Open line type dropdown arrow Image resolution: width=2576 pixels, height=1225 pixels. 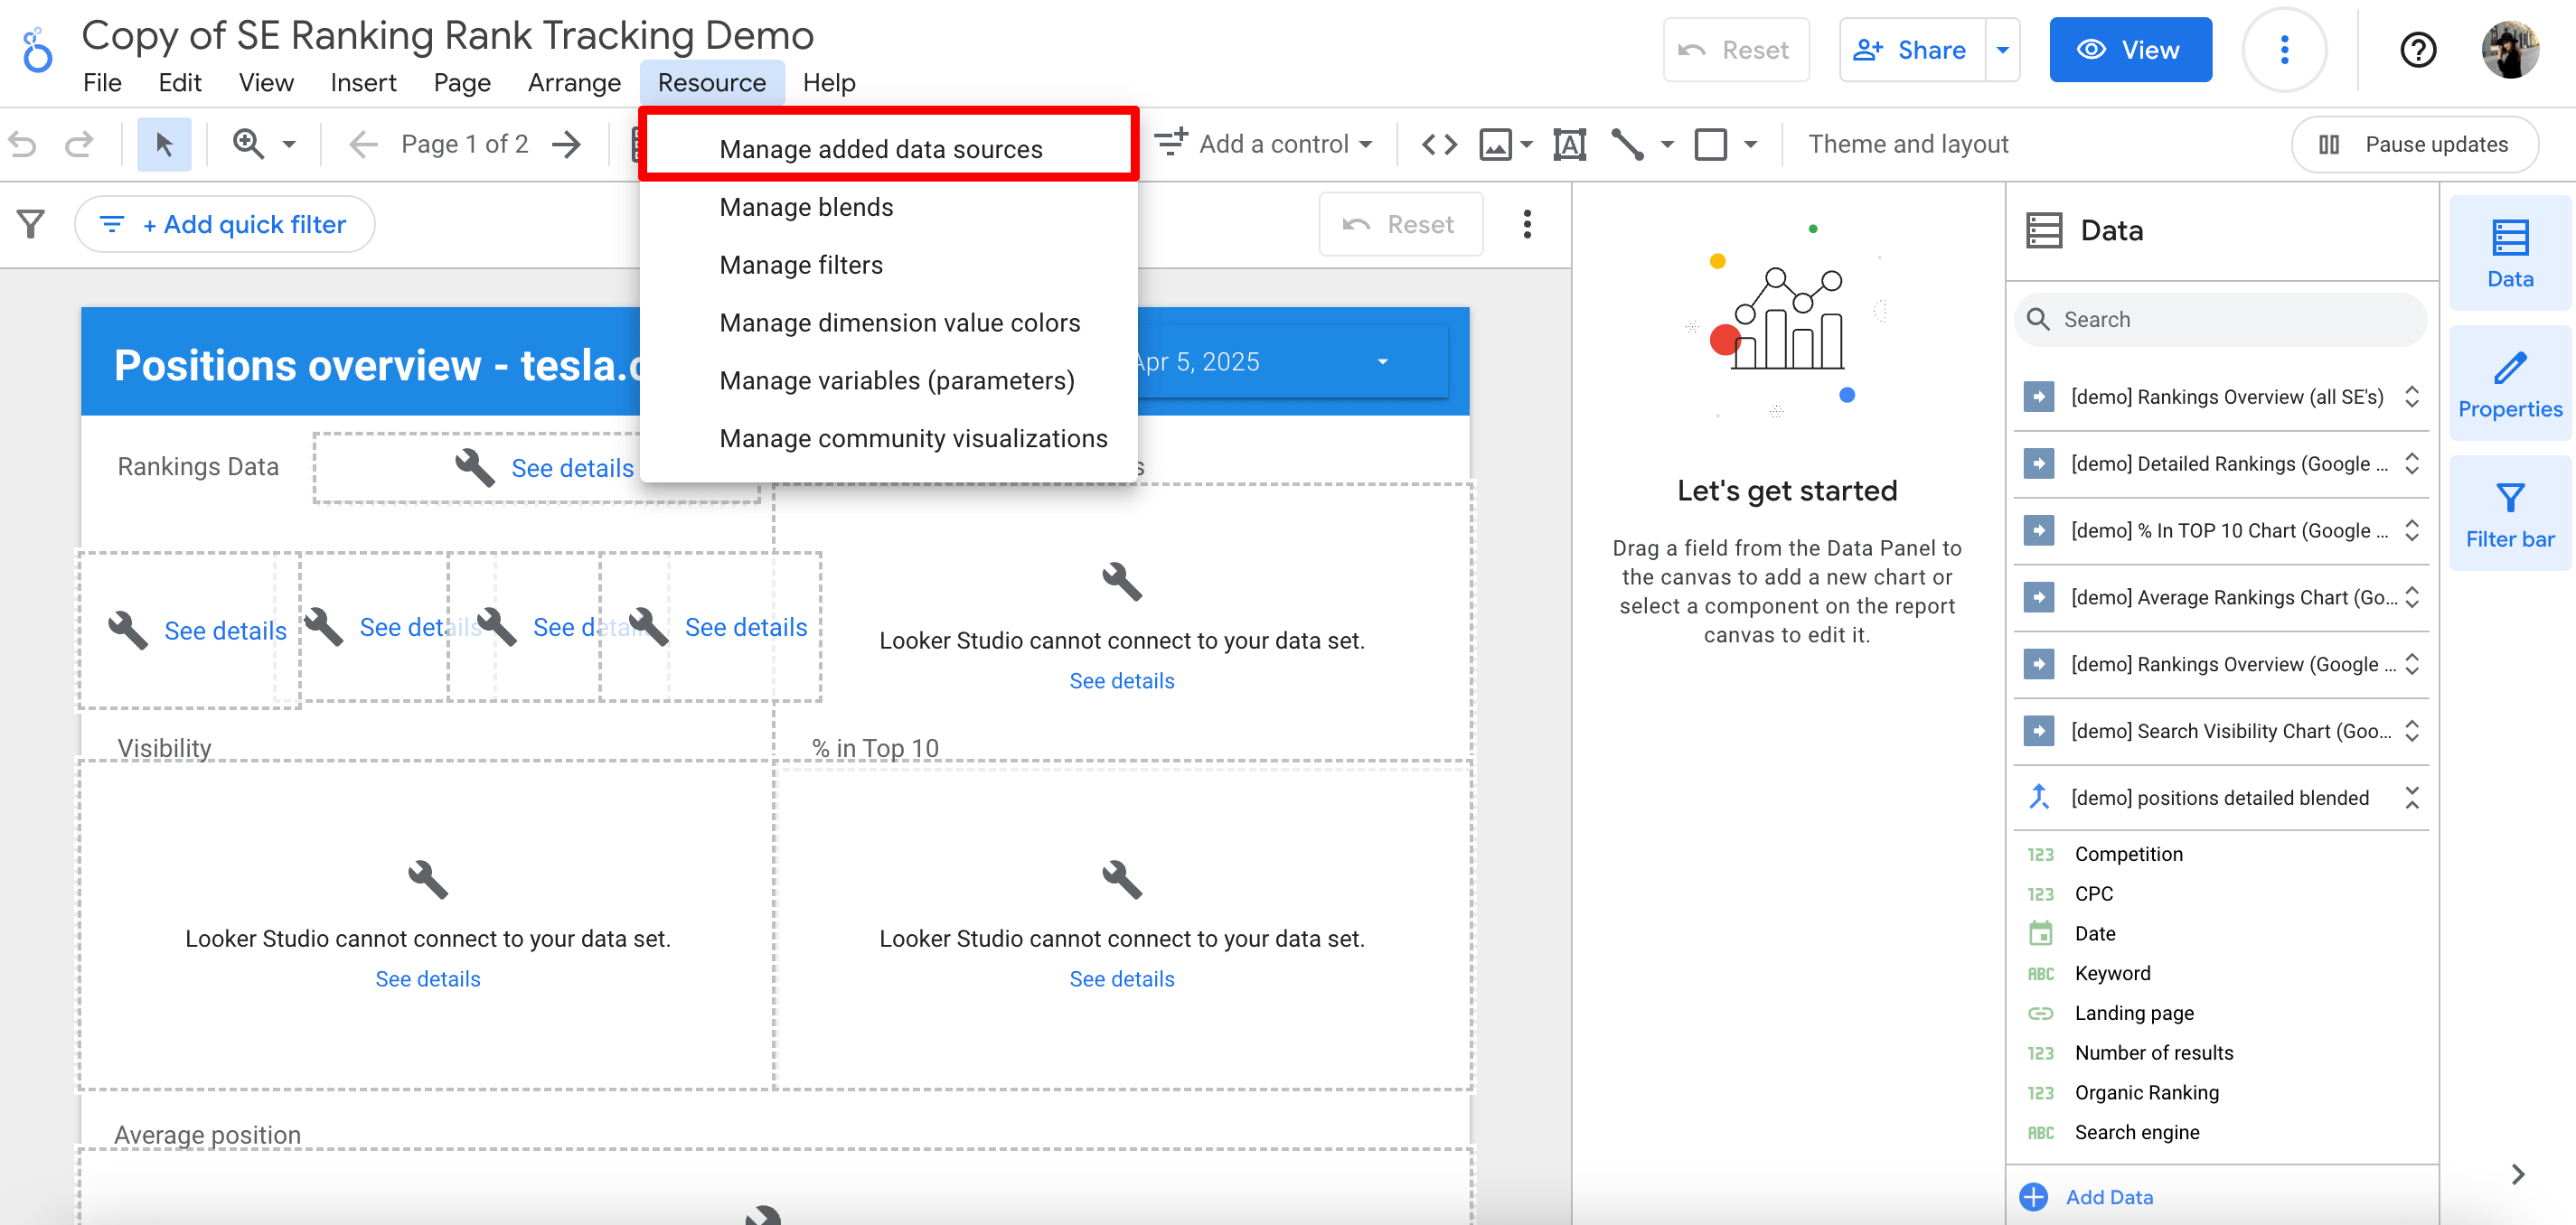pyautogui.click(x=1666, y=144)
